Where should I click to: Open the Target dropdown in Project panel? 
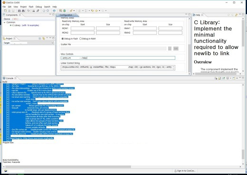[52, 43]
